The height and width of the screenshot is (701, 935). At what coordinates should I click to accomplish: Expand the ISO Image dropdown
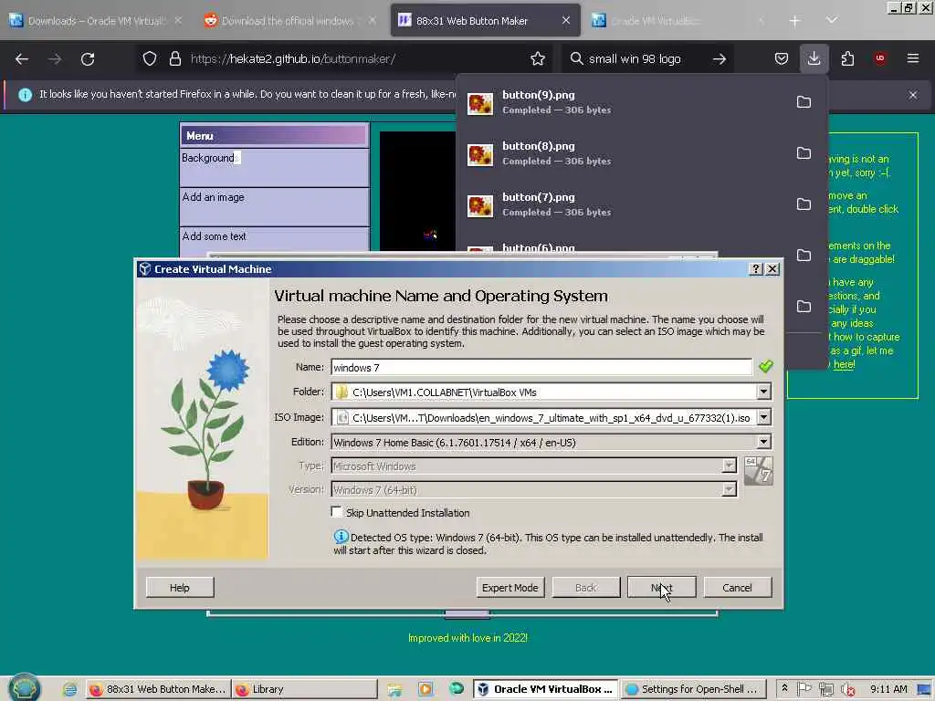[x=763, y=417]
